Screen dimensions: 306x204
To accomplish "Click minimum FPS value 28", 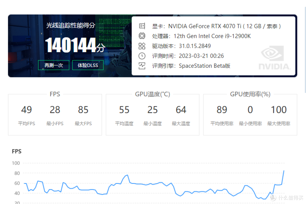I will click(x=55, y=110).
